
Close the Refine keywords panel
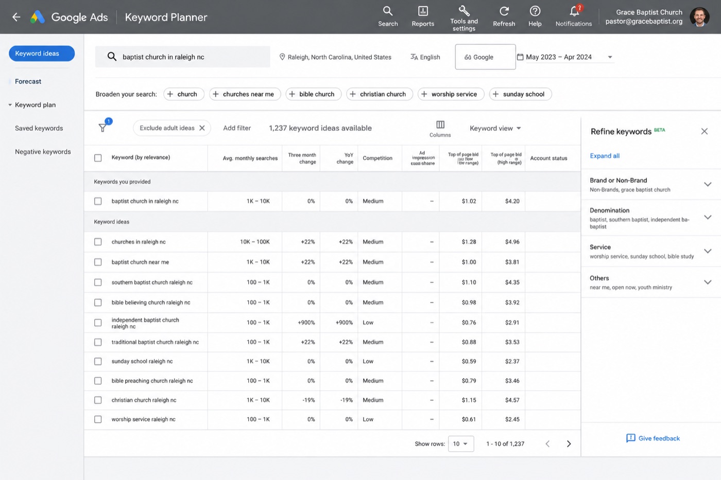pos(704,131)
